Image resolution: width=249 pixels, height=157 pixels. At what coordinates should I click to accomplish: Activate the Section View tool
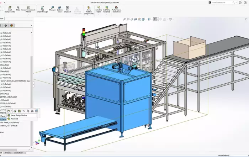click(x=60, y=10)
